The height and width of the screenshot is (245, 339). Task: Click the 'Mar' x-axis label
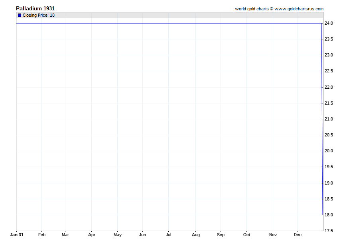click(65, 235)
